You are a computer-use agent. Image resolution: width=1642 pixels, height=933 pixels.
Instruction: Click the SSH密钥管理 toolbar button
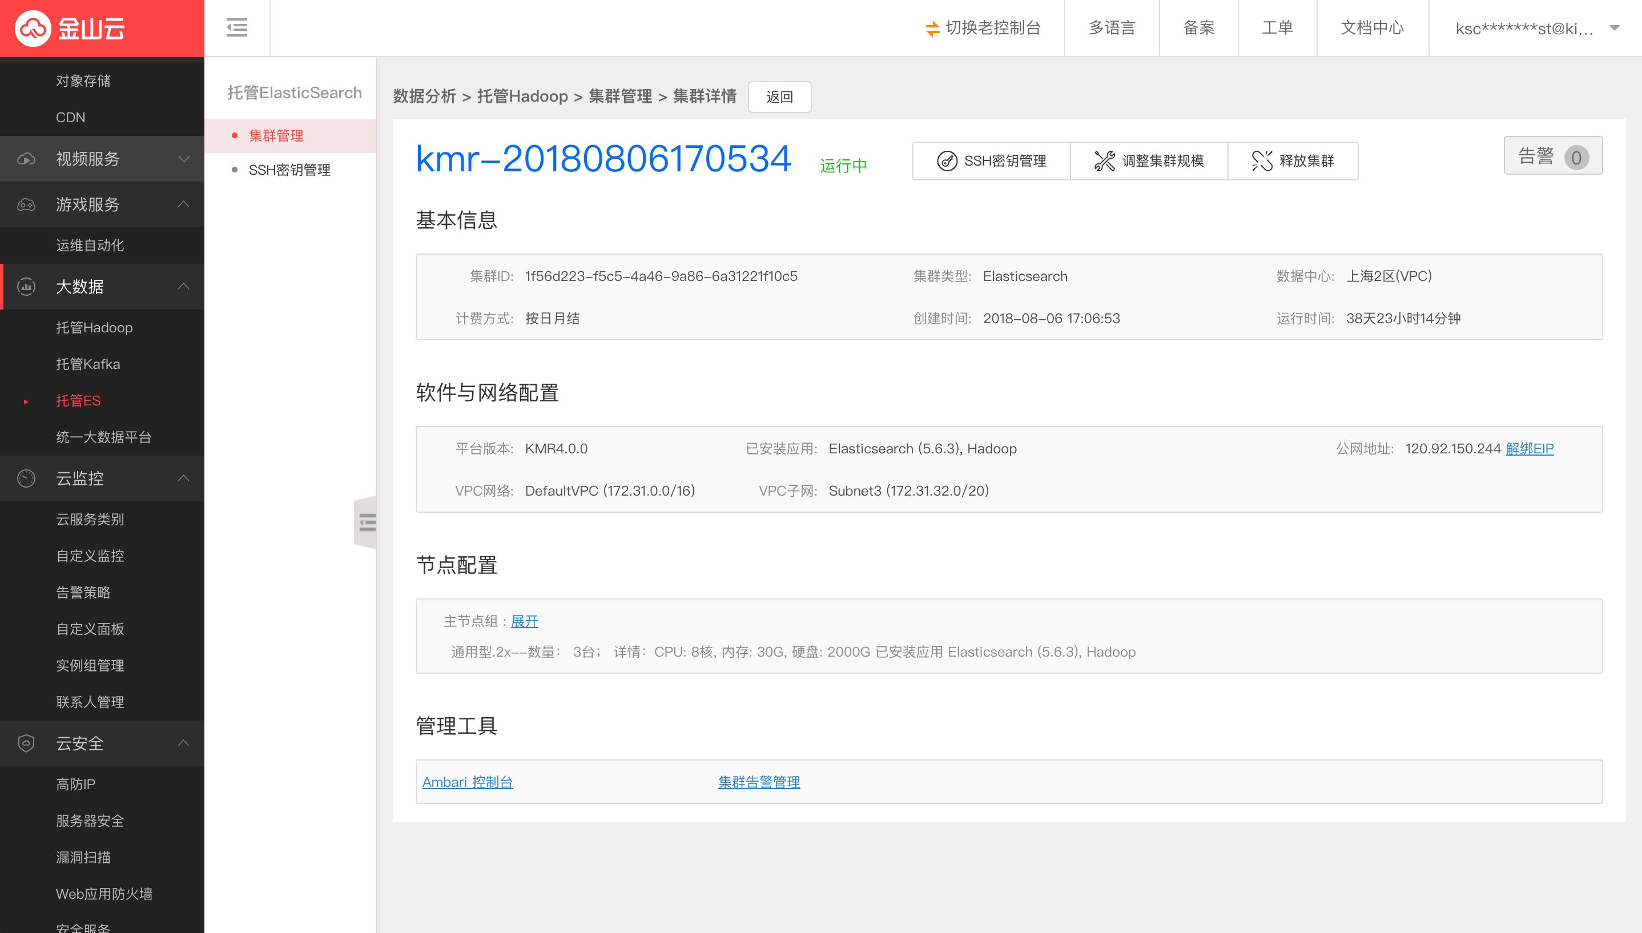991,161
